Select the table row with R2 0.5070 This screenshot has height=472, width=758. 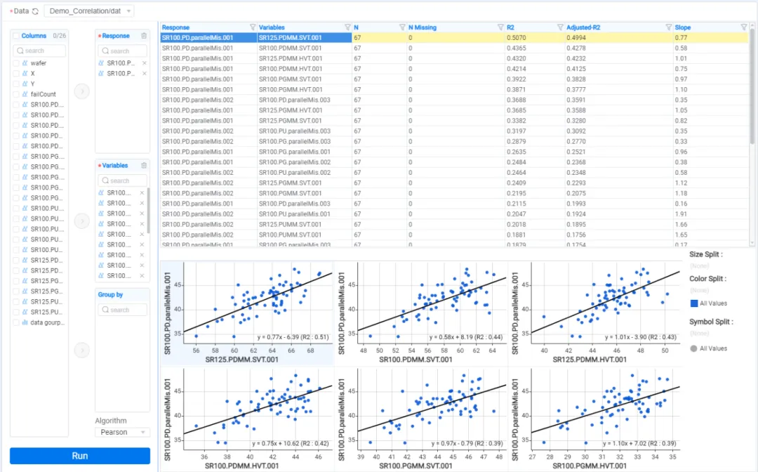click(x=454, y=38)
